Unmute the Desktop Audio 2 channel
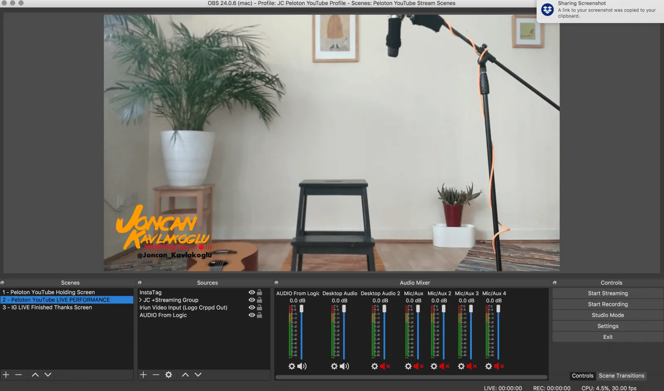The image size is (664, 391). (x=385, y=366)
